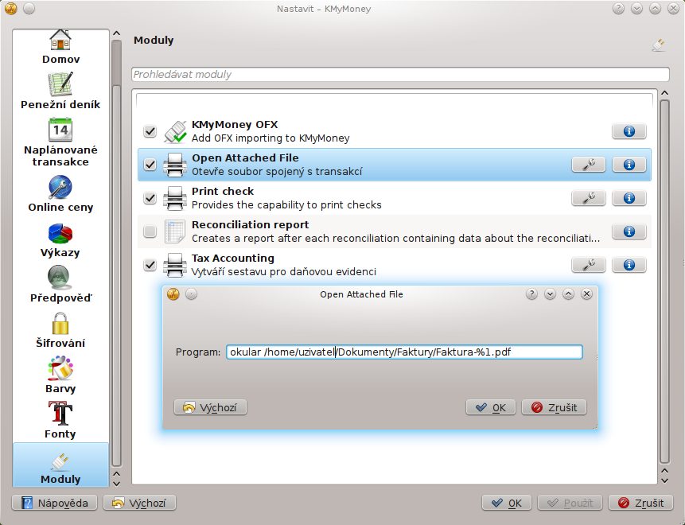Click Výchozí in Open Attached File dialog
The width and height of the screenshot is (685, 525).
tap(211, 407)
